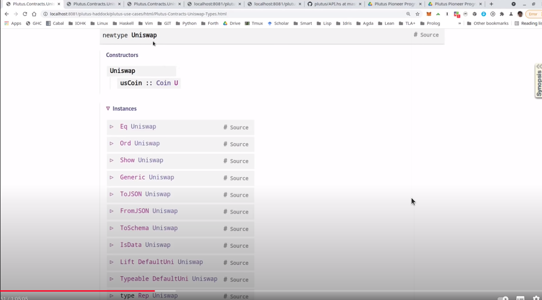Viewport: 542px width, 300px height.
Task: Click the MetaMask fox extension icon
Action: point(428,14)
